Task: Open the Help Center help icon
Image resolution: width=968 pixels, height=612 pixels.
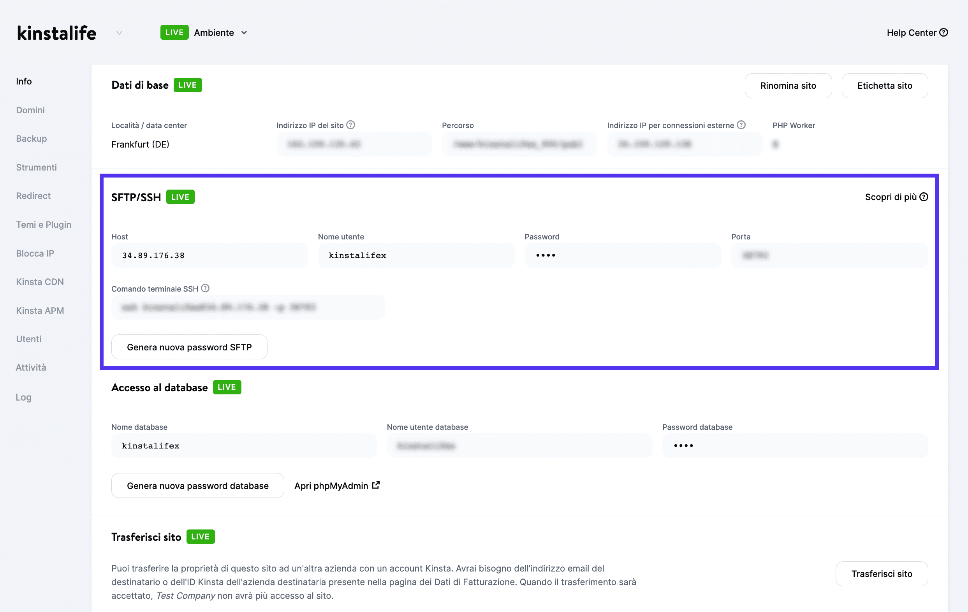Action: (944, 33)
